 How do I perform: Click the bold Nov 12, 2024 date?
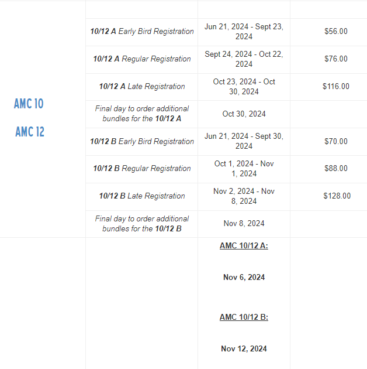click(244, 348)
